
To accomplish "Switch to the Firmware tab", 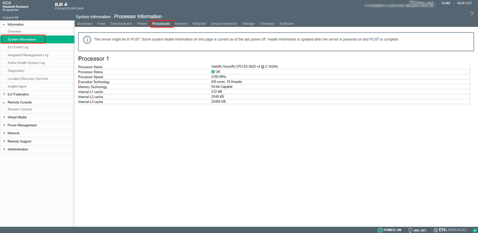I will click(x=267, y=24).
